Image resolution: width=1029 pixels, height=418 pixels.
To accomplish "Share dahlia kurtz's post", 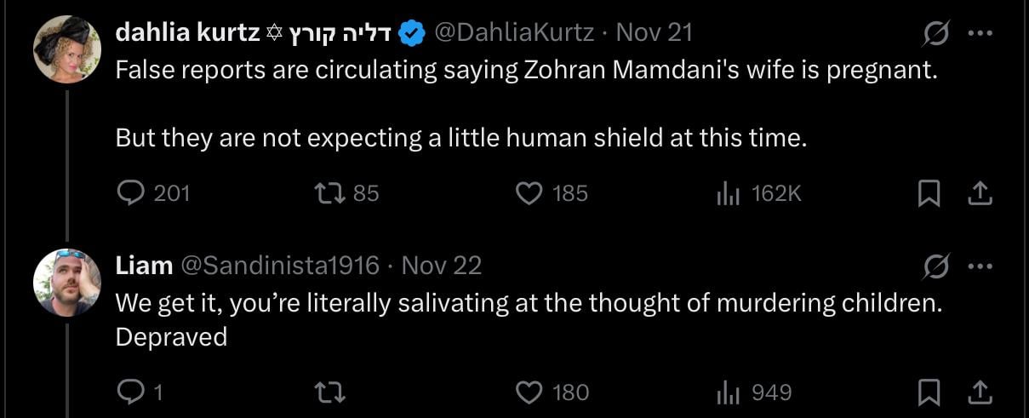I will [980, 194].
